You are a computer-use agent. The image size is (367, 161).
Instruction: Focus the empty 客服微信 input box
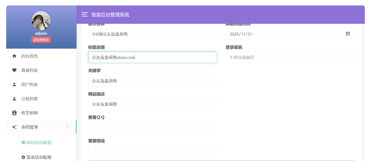tap(152, 150)
